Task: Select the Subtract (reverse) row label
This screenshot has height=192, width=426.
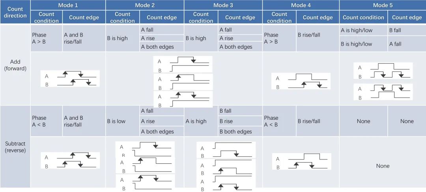Action: tap(15, 147)
